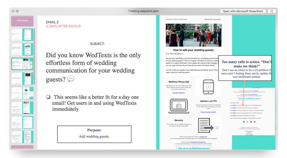287x158 pixels.
Task: Click the 'Upload a .csv File' section title
Action: [x=208, y=101]
